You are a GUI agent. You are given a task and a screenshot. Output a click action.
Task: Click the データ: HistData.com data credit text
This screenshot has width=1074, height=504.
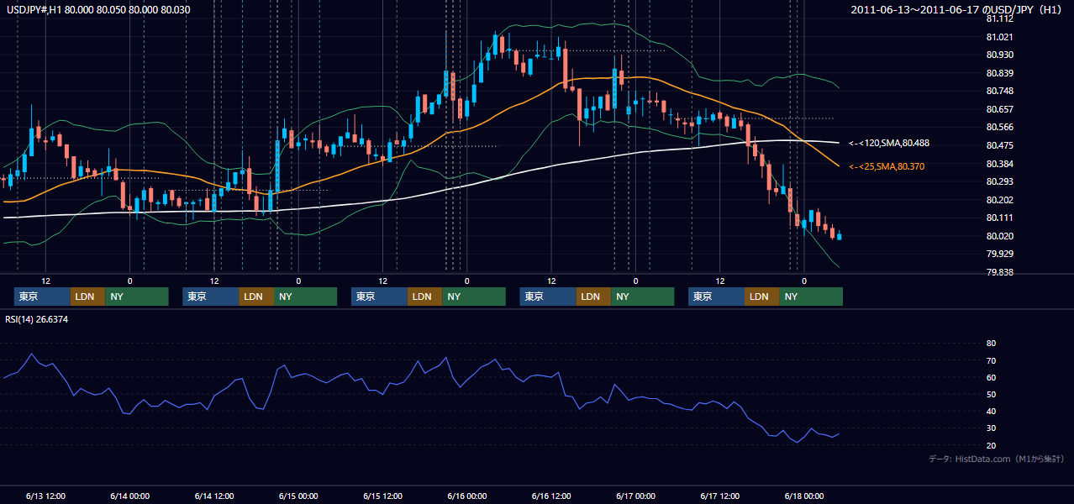[997, 459]
